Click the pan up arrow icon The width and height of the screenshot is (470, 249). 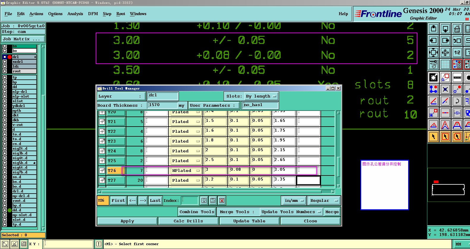pos(433,29)
